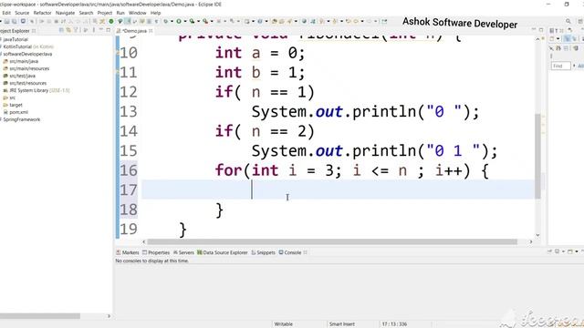This screenshot has height=328, width=584.
Task: Click cursor position 17 : 13 : 336
Action: tap(394, 324)
